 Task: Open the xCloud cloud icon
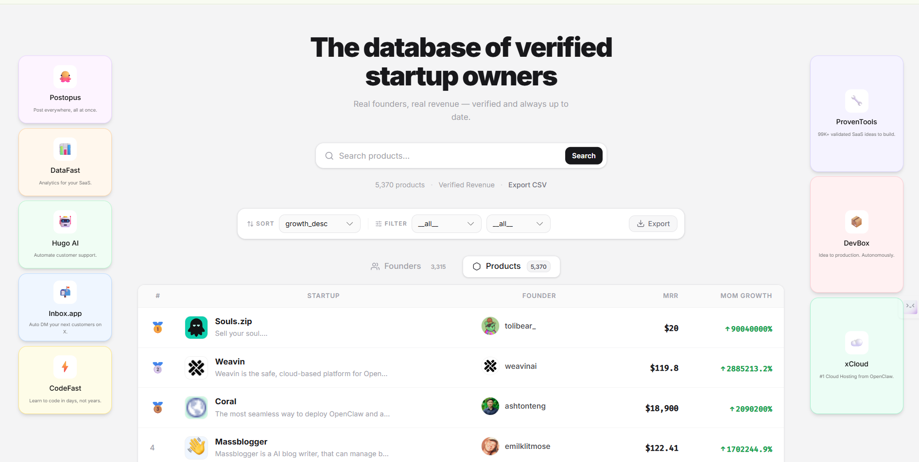click(856, 343)
